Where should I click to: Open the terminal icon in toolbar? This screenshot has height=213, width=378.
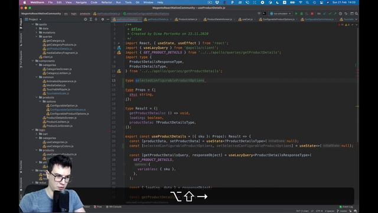tap(264, 14)
